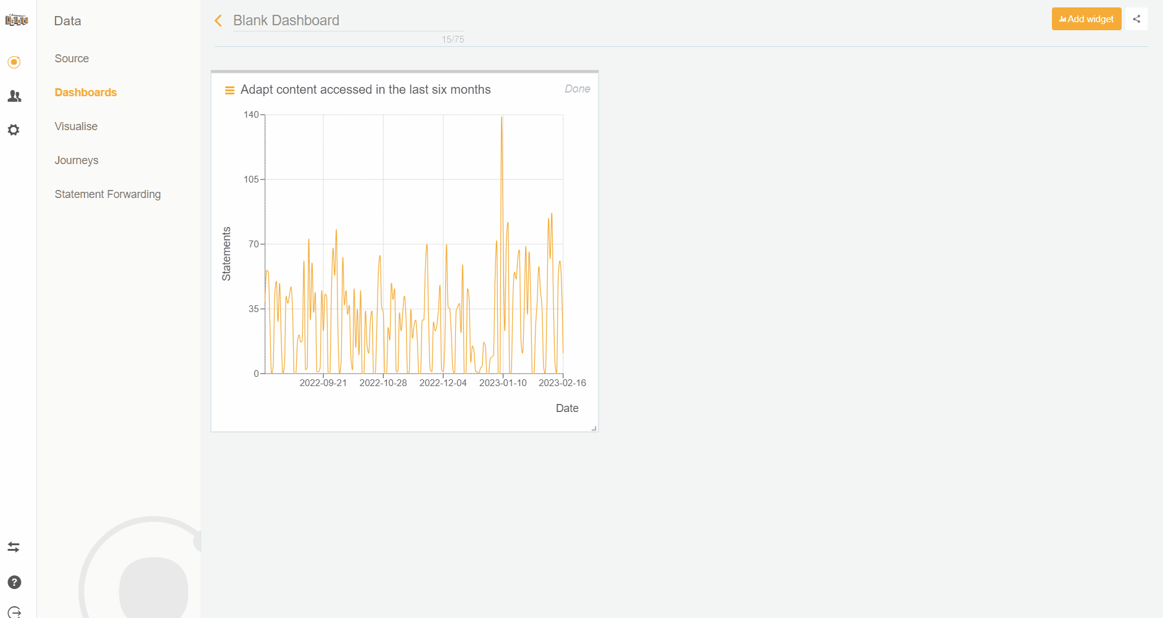1163x618 pixels.
Task: Open the Journeys section
Action: 76,160
